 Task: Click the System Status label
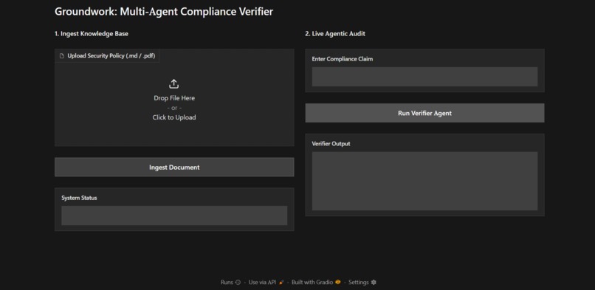[x=79, y=198]
